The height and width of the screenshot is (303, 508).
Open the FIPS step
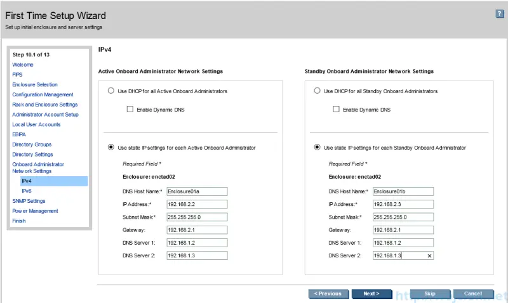[17, 75]
